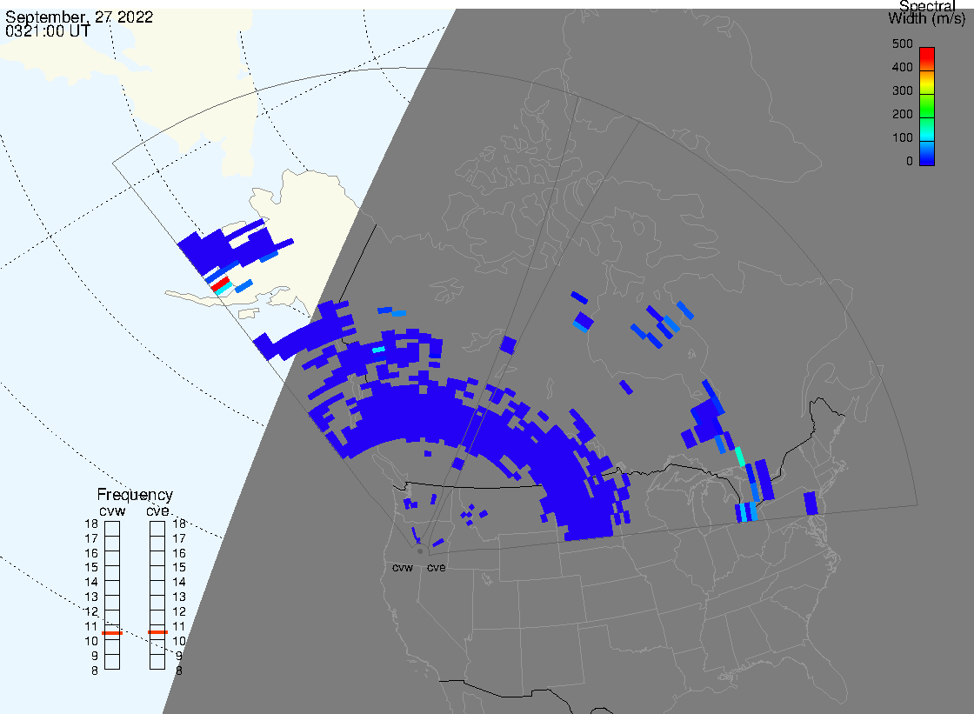Image resolution: width=974 pixels, height=714 pixels.
Task: Click the 18 label left of cvw bar
Action: click(91, 524)
